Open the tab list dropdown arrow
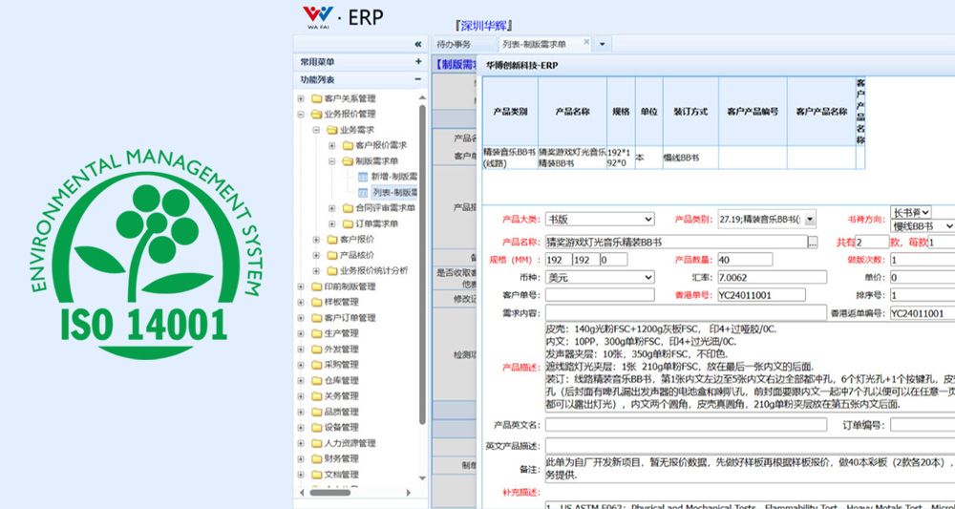Viewport: 955px width, 509px height. 603,45
